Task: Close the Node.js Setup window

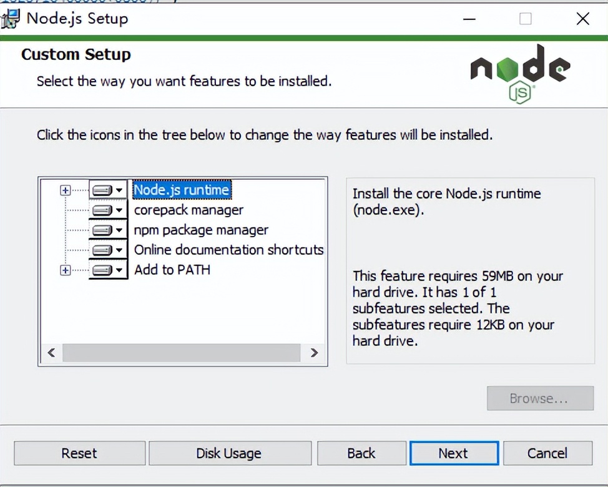Action: pos(583,19)
